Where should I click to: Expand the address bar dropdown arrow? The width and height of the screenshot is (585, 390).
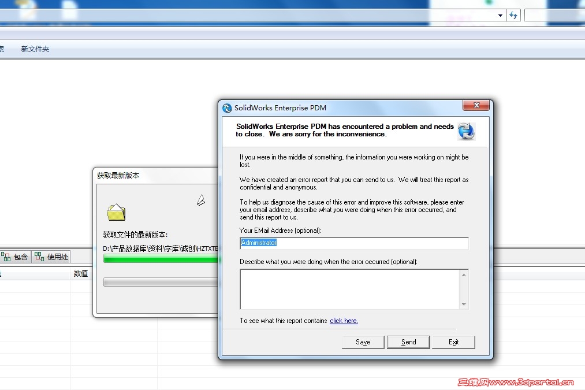[500, 16]
